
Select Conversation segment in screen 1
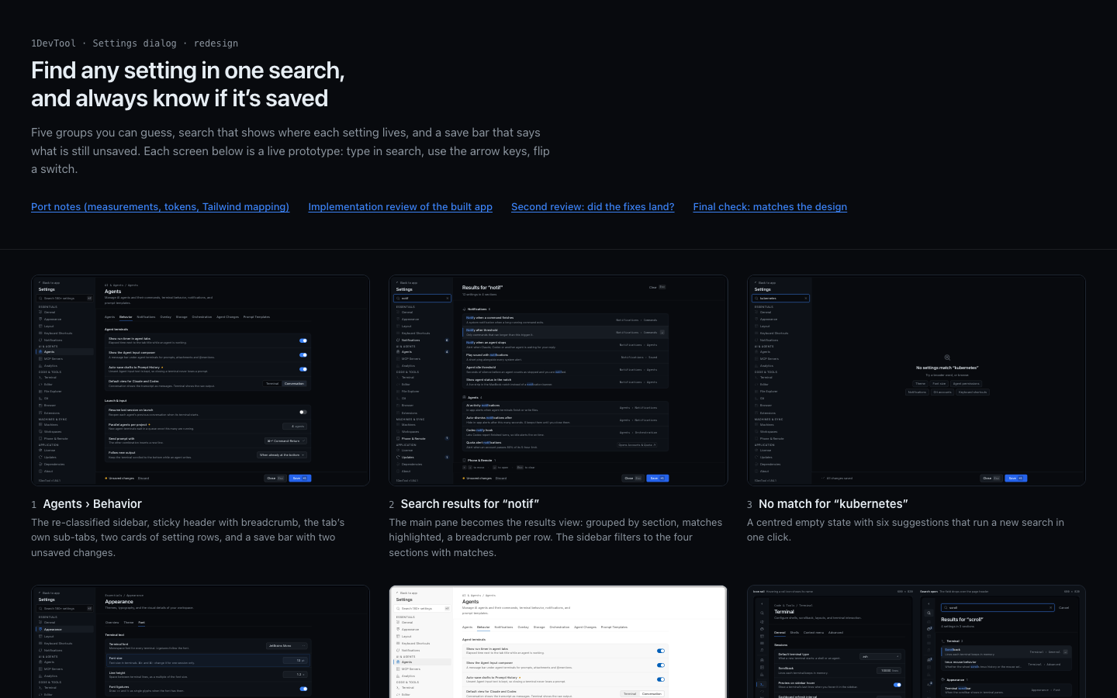[x=294, y=383]
